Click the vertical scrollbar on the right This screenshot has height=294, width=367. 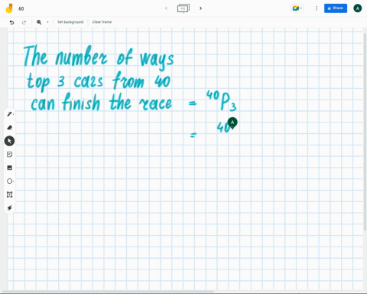point(365,132)
